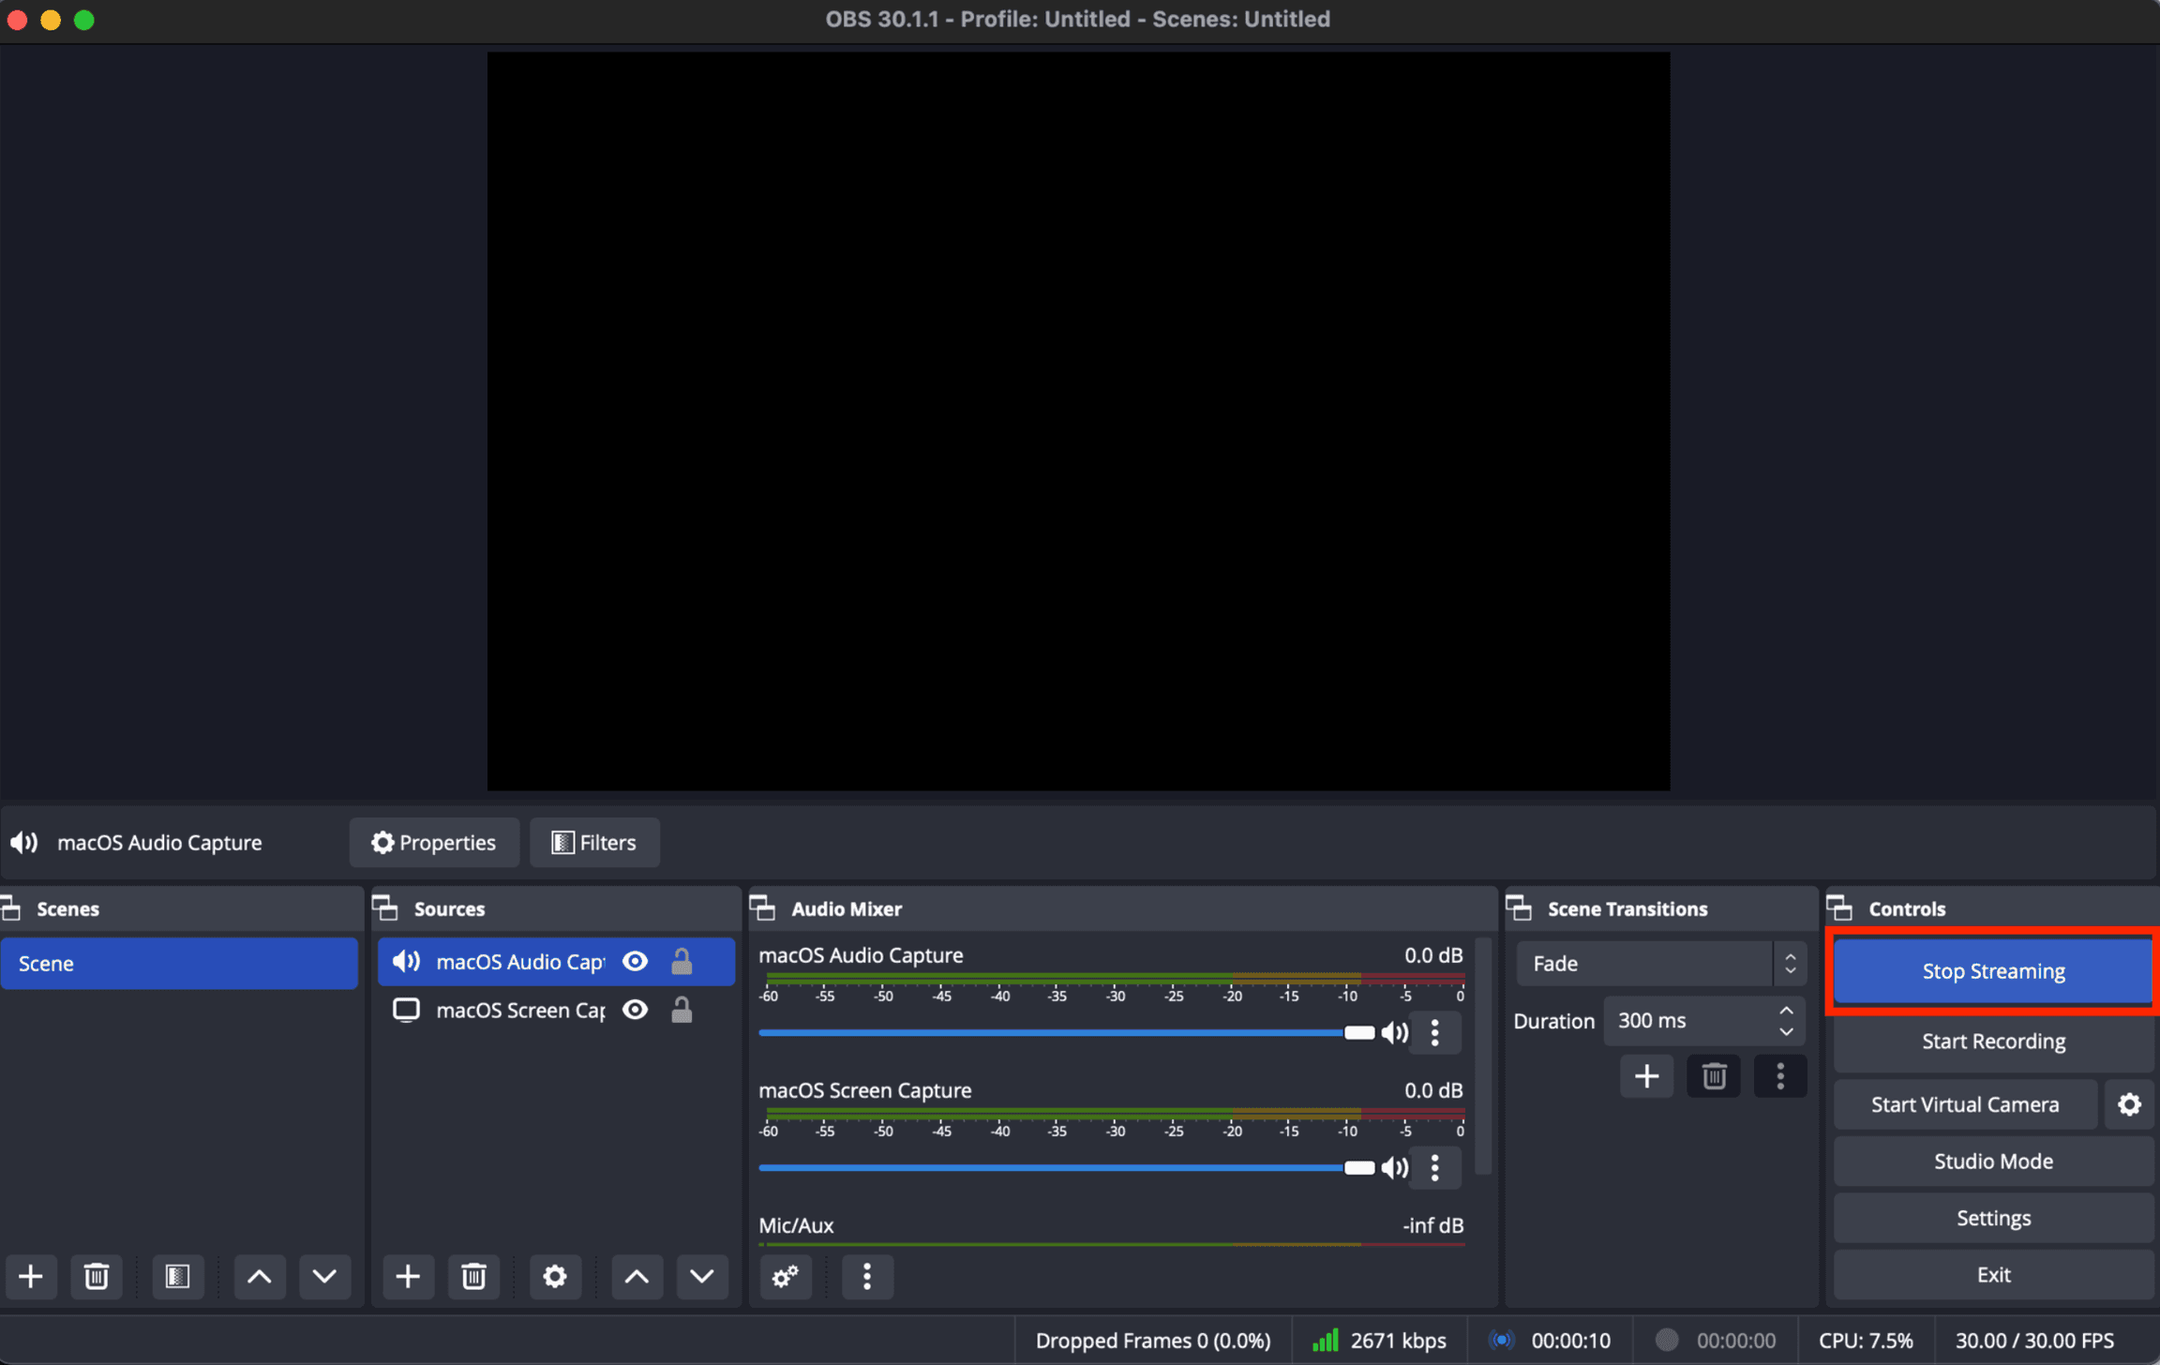The width and height of the screenshot is (2160, 1365).
Task: Select macOS Audio Capture source row
Action: tap(556, 962)
